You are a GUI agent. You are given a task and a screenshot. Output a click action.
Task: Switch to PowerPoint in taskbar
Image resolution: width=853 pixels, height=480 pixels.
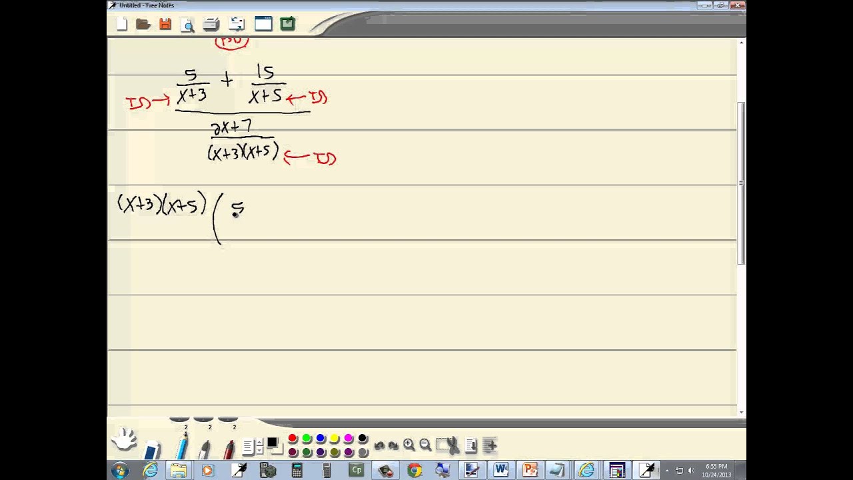[x=530, y=471]
